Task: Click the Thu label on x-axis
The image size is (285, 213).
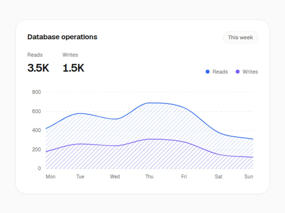Action: [x=149, y=176]
